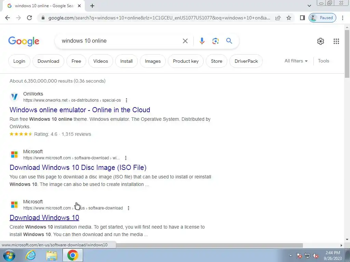Switch to Images results
Viewport: 350px width, 262px height.
click(153, 61)
